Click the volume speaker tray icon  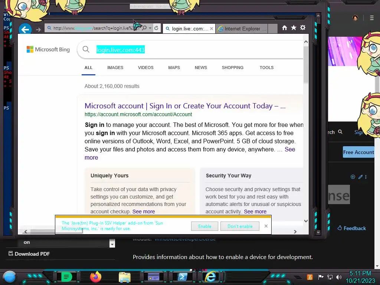339,277
